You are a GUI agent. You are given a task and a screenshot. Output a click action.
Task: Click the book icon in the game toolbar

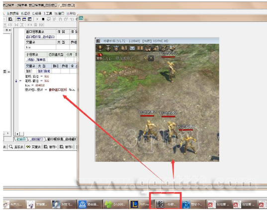tap(124, 48)
